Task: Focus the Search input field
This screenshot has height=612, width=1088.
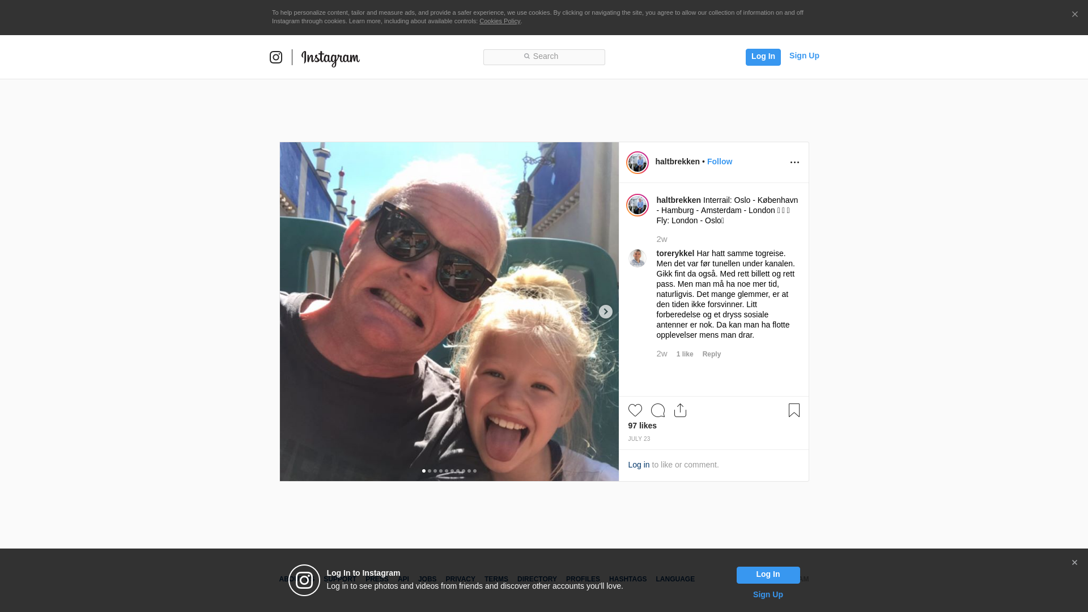Action: tap(544, 57)
